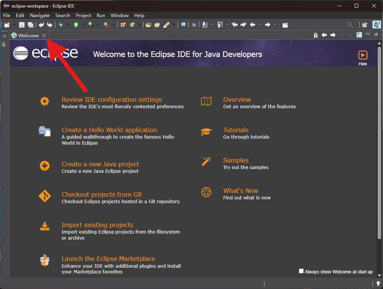Expand the Debug configurations dropdown arrow
This screenshot has width=383, height=289.
point(68,25)
